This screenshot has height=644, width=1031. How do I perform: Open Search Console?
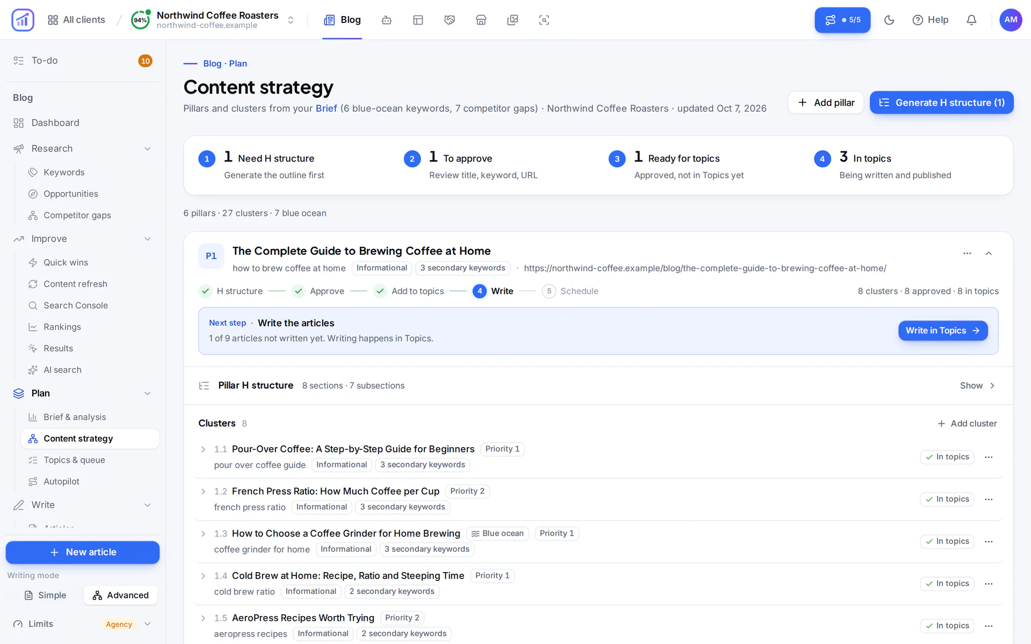click(x=90, y=305)
